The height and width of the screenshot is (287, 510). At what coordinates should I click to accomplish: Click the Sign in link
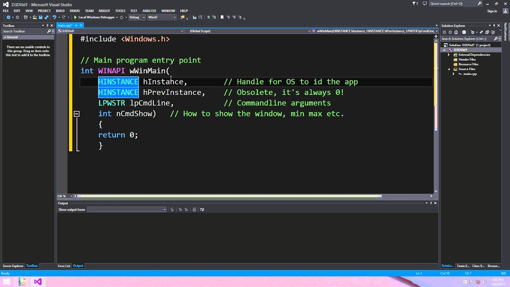(492, 11)
